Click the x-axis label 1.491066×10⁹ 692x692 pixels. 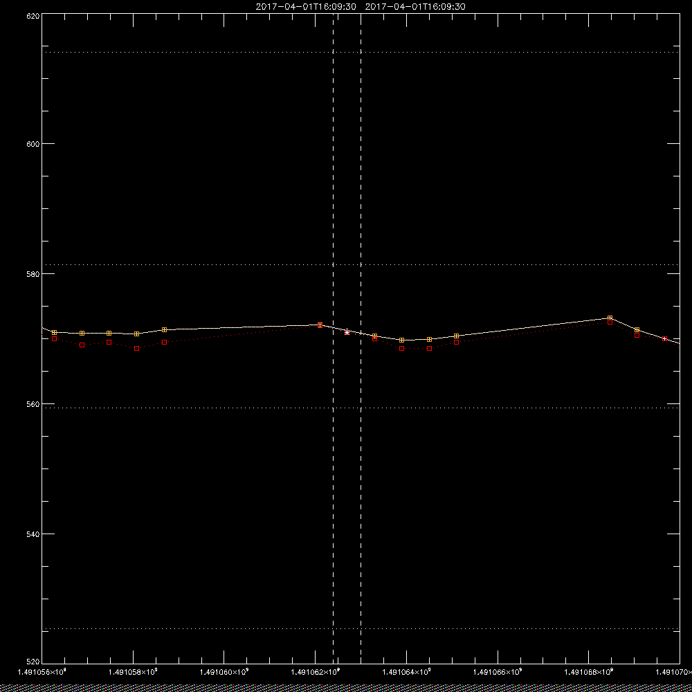[x=498, y=672]
